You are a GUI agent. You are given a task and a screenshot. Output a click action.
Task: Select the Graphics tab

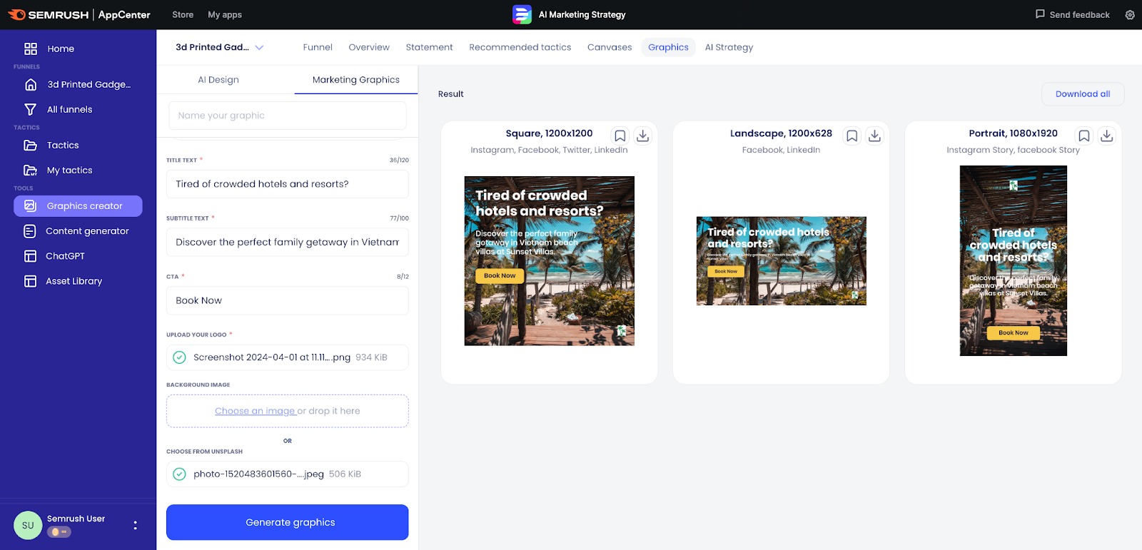(668, 47)
